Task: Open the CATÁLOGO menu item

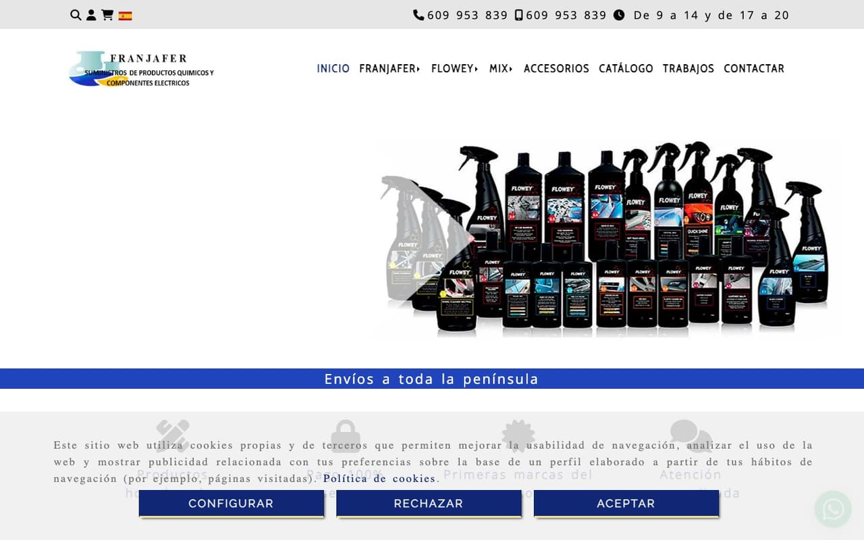Action: click(x=626, y=68)
